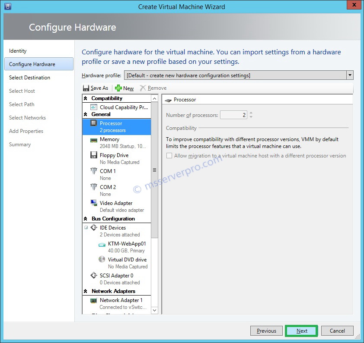
Task: Collapse the General section
Action: tap(86, 114)
